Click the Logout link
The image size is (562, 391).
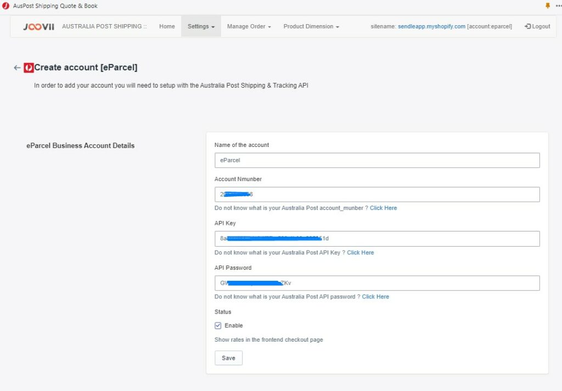tap(537, 26)
